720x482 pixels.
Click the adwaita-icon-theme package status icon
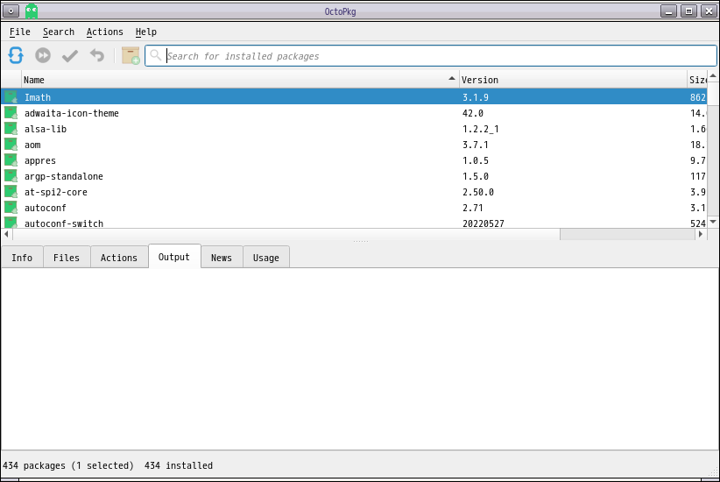tap(11, 112)
